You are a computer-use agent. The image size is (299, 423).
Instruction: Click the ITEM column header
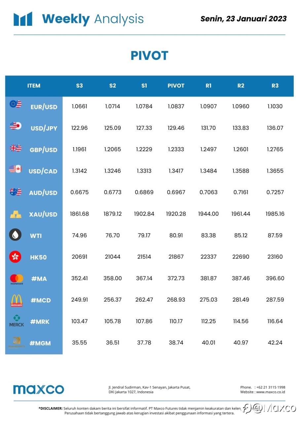pos(34,86)
